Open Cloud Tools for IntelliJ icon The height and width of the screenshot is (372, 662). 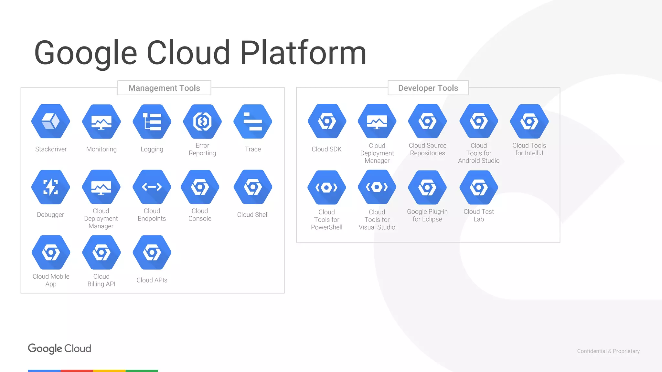529,121
